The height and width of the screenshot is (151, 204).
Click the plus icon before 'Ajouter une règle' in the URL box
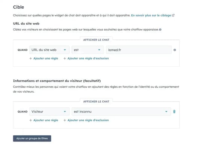coord(30,58)
